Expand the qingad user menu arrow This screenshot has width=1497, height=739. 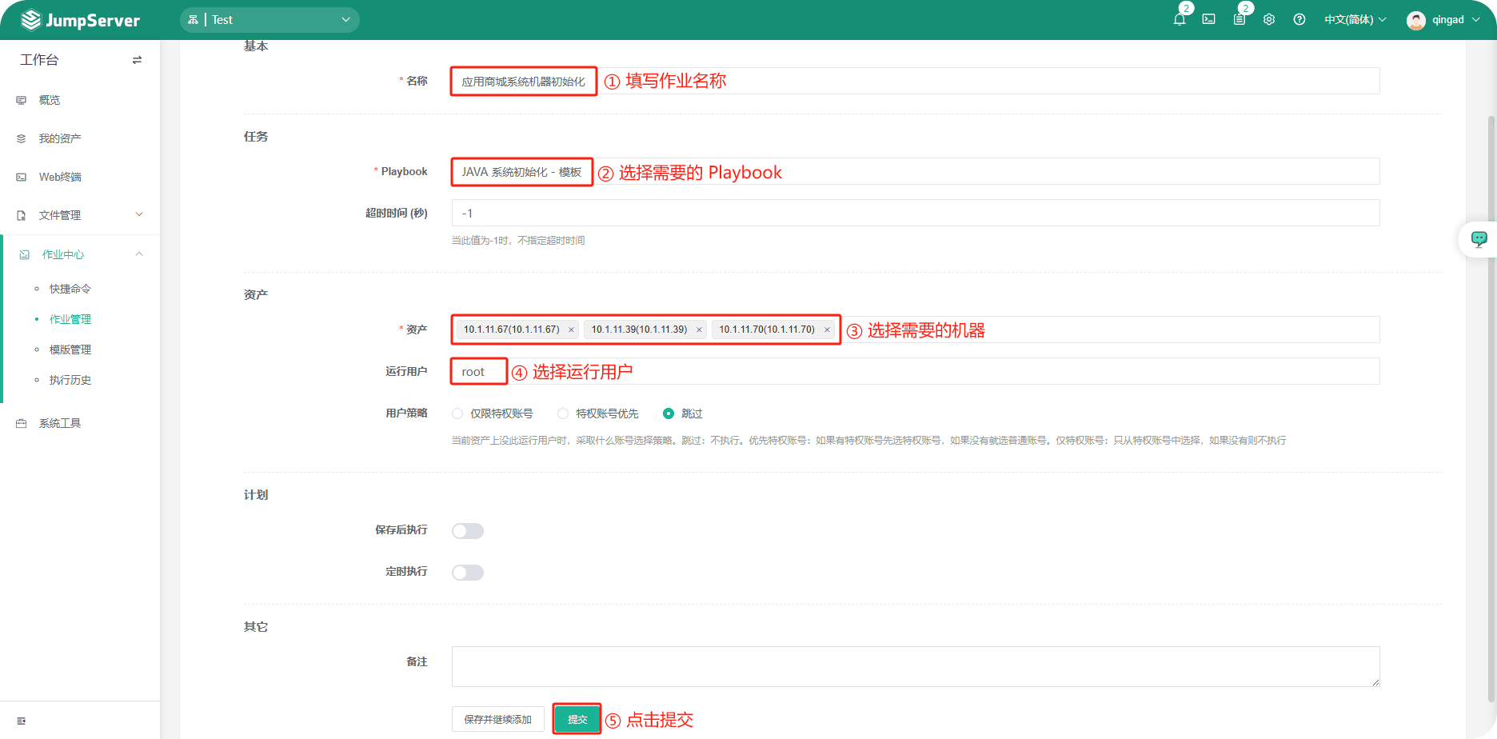1476,19
